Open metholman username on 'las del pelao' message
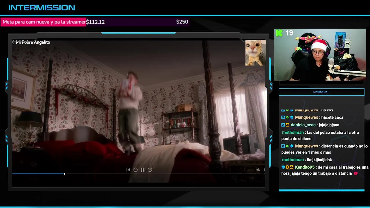The width and height of the screenshot is (370, 208). (x=293, y=132)
